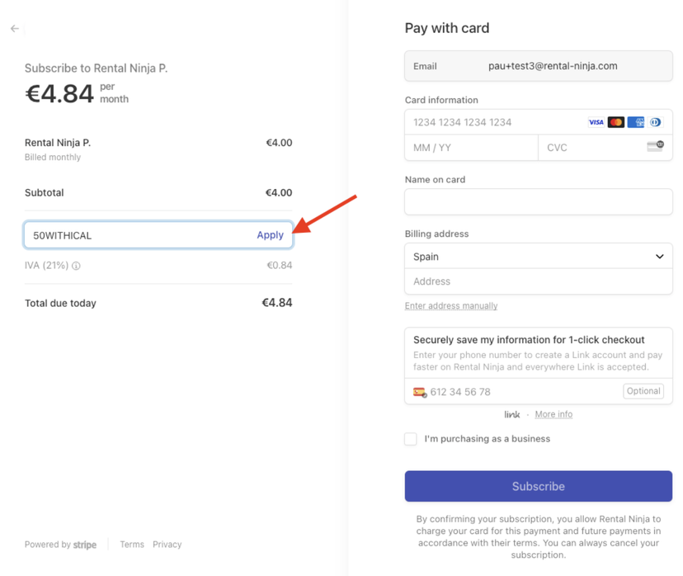The image size is (683, 576).
Task: Click the Subscribe to Rental Ninja P. heading
Action: pyautogui.click(x=97, y=68)
